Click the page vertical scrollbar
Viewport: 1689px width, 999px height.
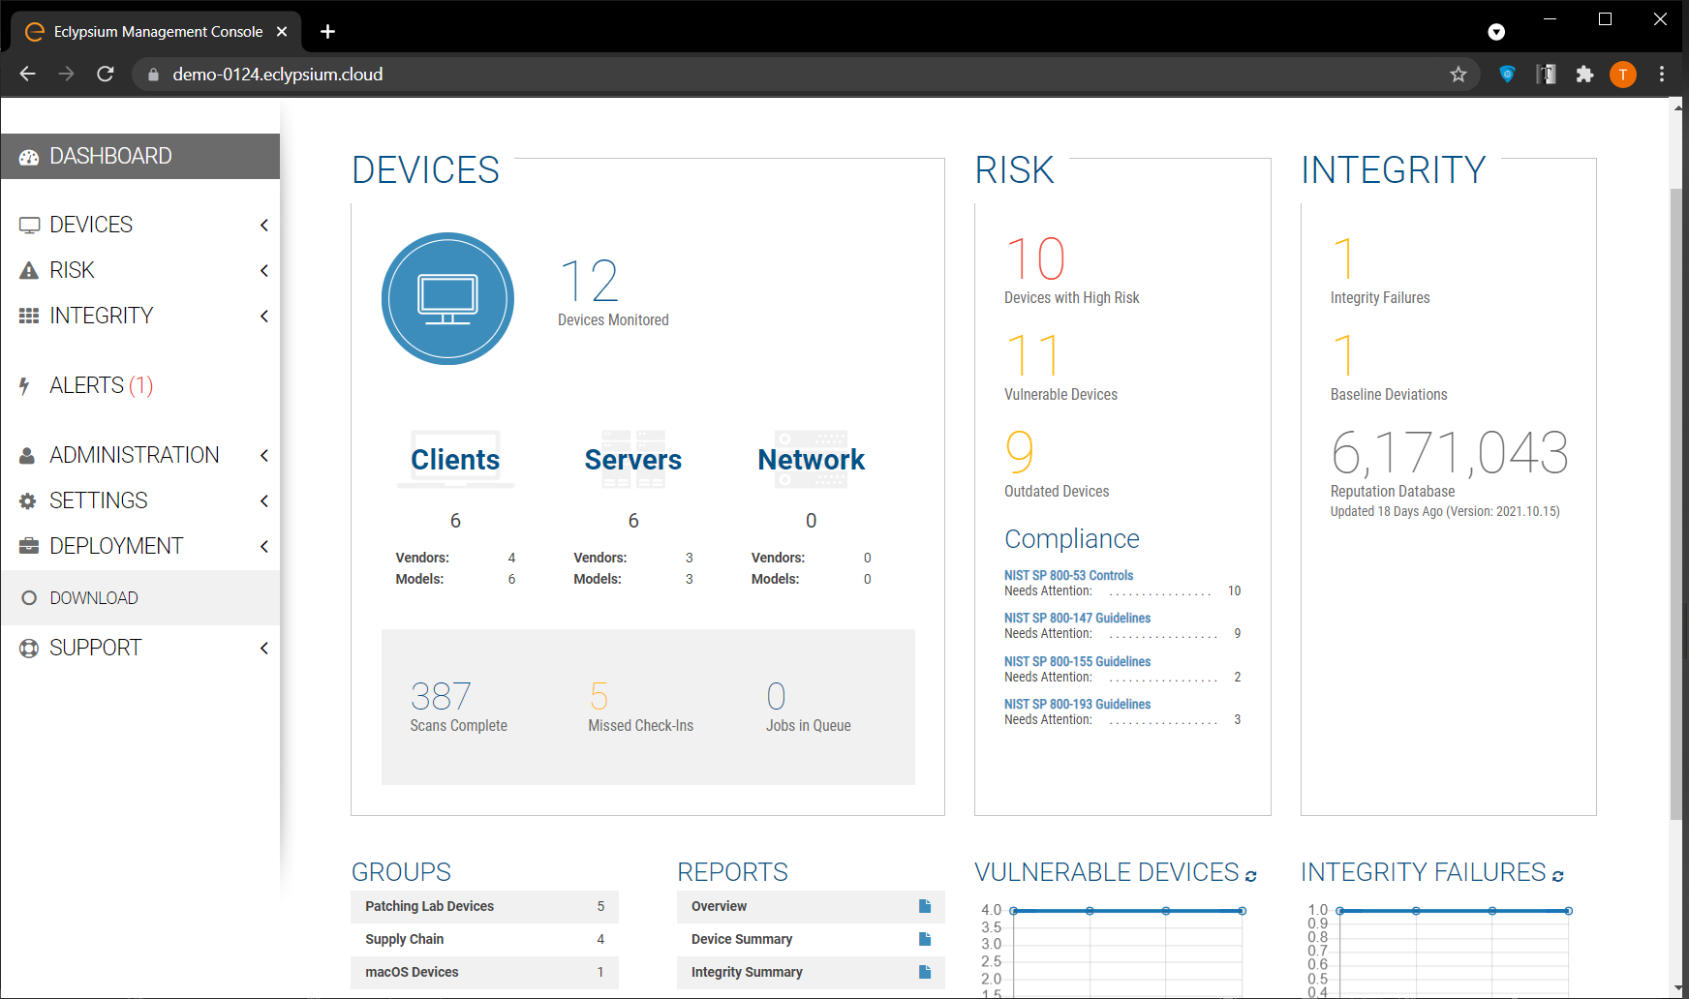click(x=1677, y=503)
